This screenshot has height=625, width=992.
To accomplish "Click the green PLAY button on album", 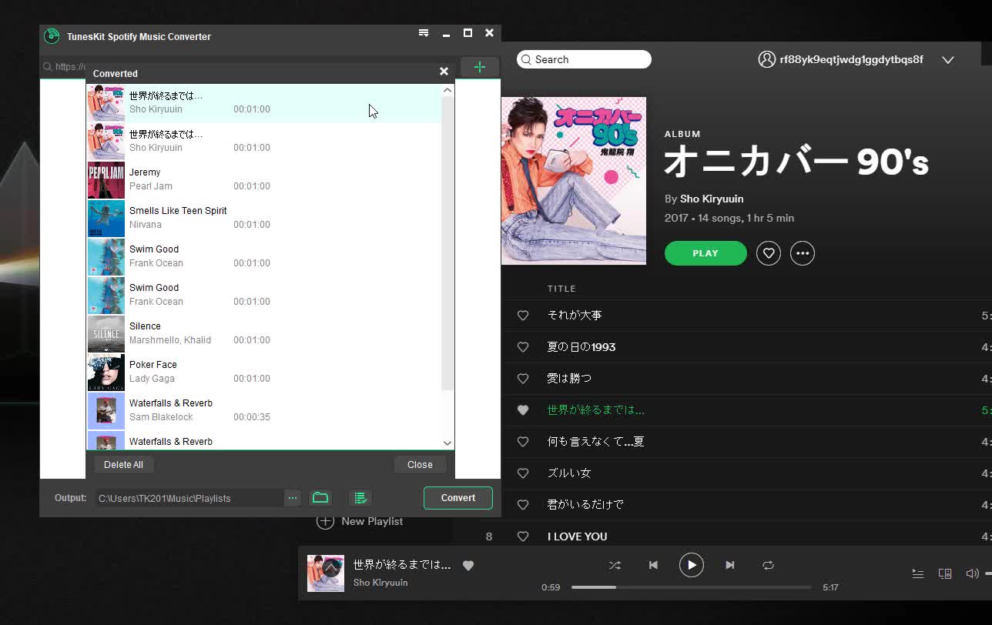I will pyautogui.click(x=705, y=253).
